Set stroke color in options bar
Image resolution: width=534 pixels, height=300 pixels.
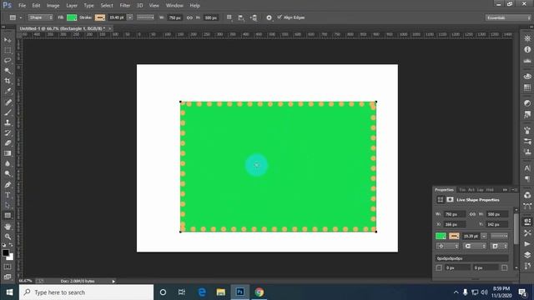pos(100,17)
